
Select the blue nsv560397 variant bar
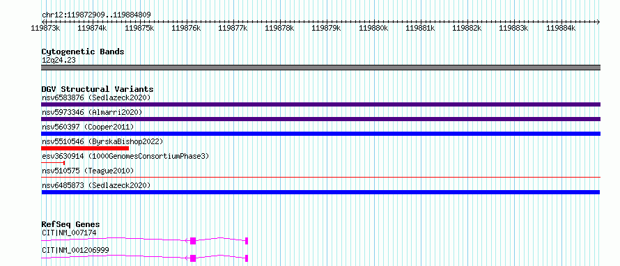pos(320,134)
